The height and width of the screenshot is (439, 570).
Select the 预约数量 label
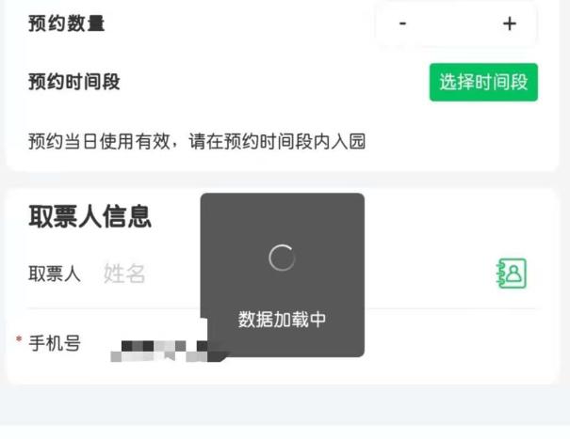click(x=67, y=24)
